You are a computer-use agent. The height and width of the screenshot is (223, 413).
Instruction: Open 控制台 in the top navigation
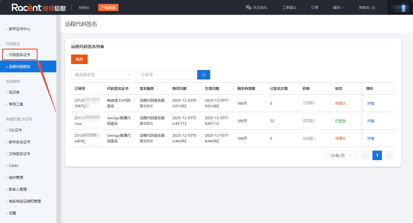tap(84, 8)
